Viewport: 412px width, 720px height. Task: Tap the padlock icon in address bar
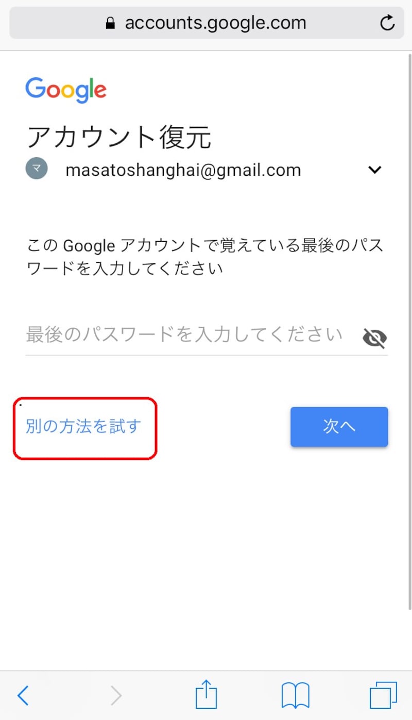pos(110,23)
